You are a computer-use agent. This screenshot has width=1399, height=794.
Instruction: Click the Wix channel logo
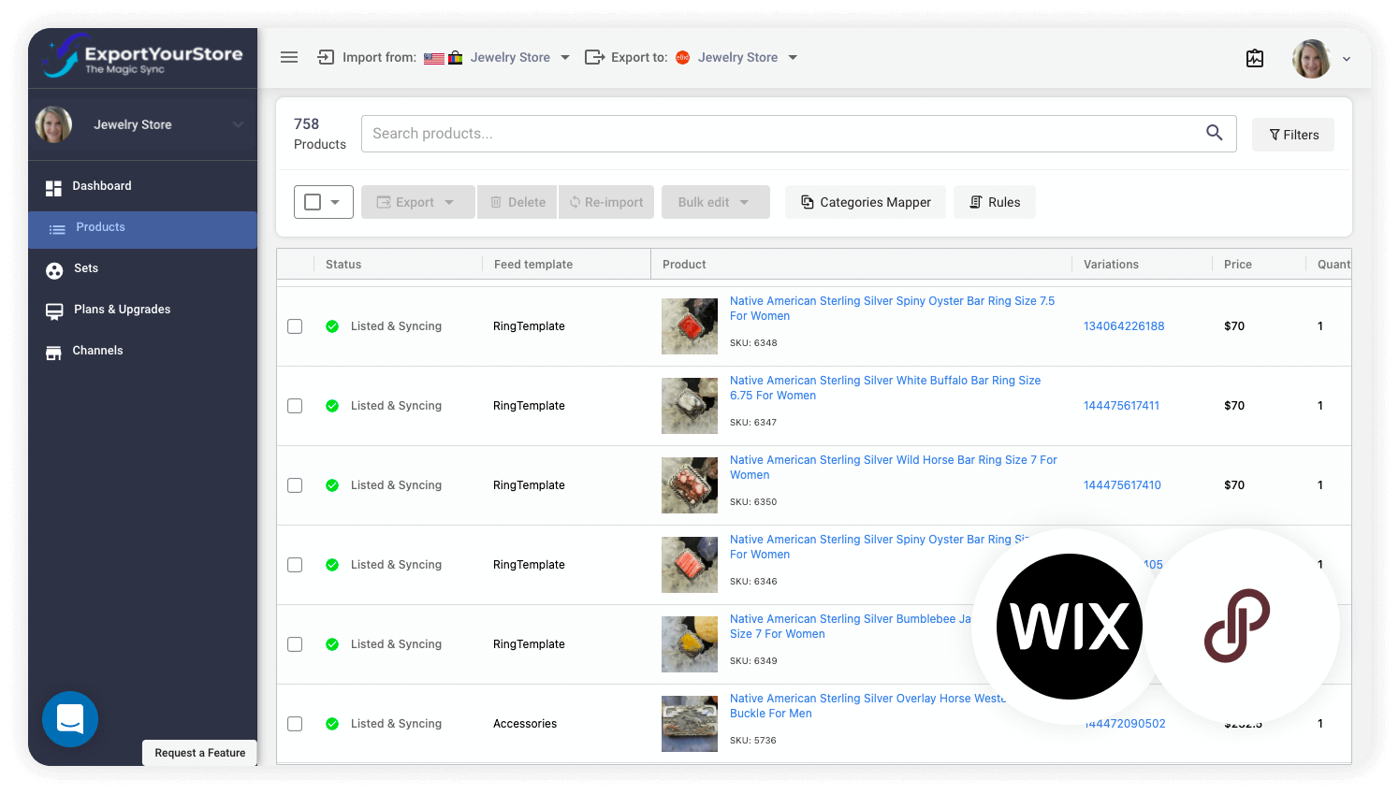click(1069, 626)
